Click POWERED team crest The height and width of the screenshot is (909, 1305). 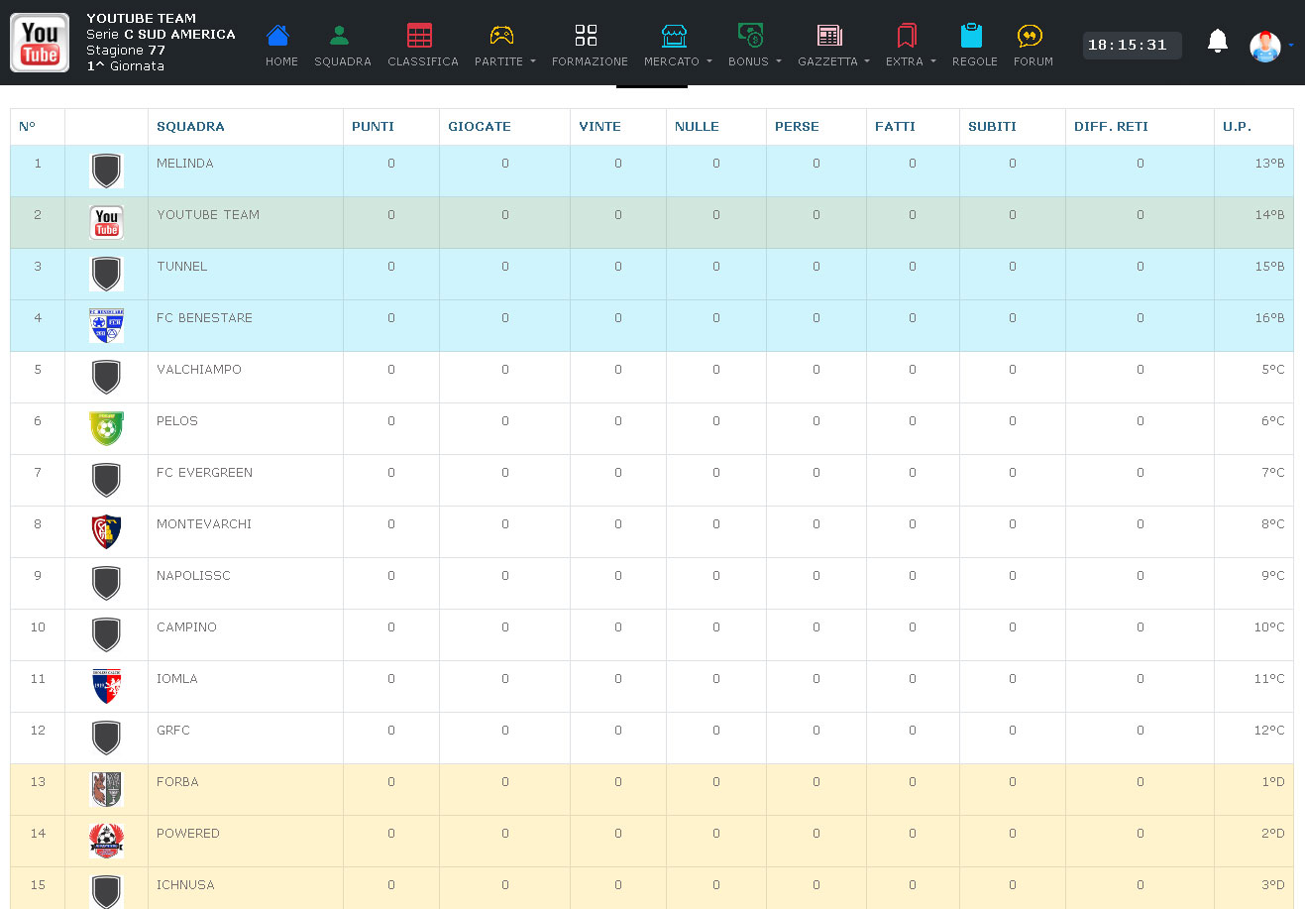coord(106,841)
